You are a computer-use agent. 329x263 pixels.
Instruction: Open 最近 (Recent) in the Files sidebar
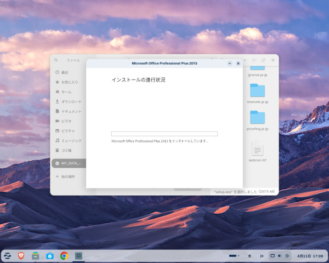coord(69,72)
